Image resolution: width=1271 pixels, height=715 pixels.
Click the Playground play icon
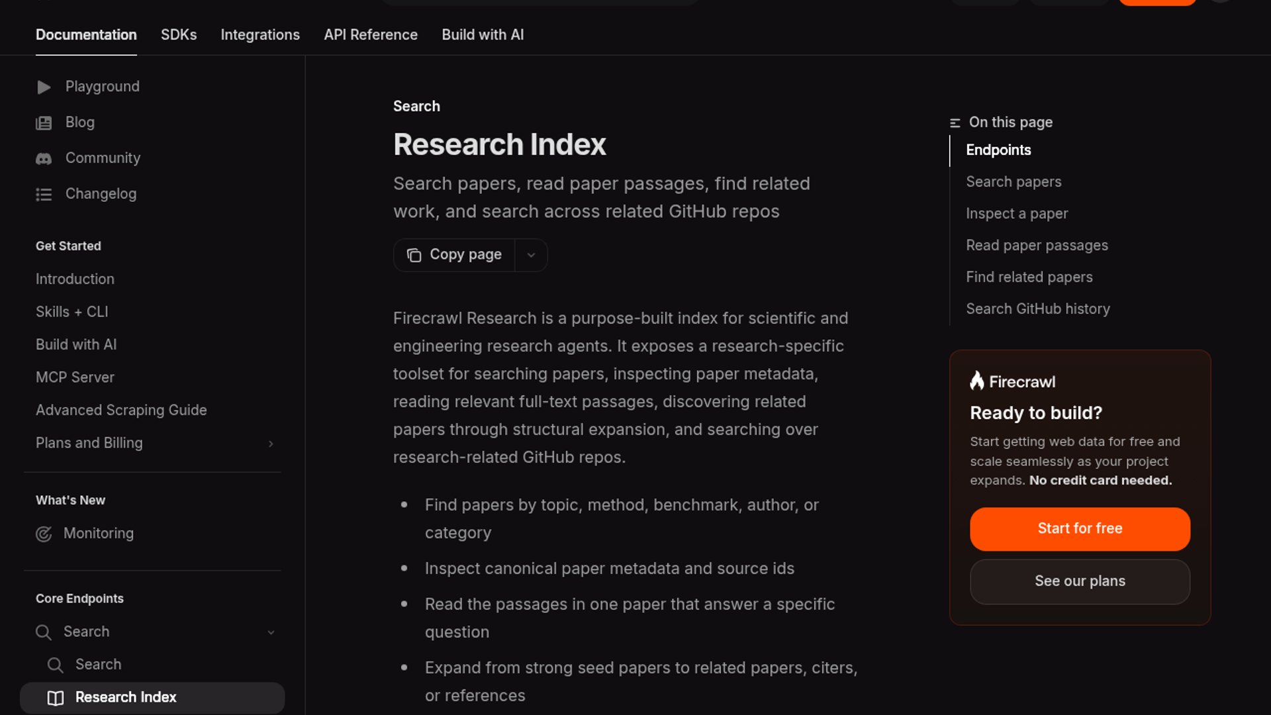click(44, 87)
